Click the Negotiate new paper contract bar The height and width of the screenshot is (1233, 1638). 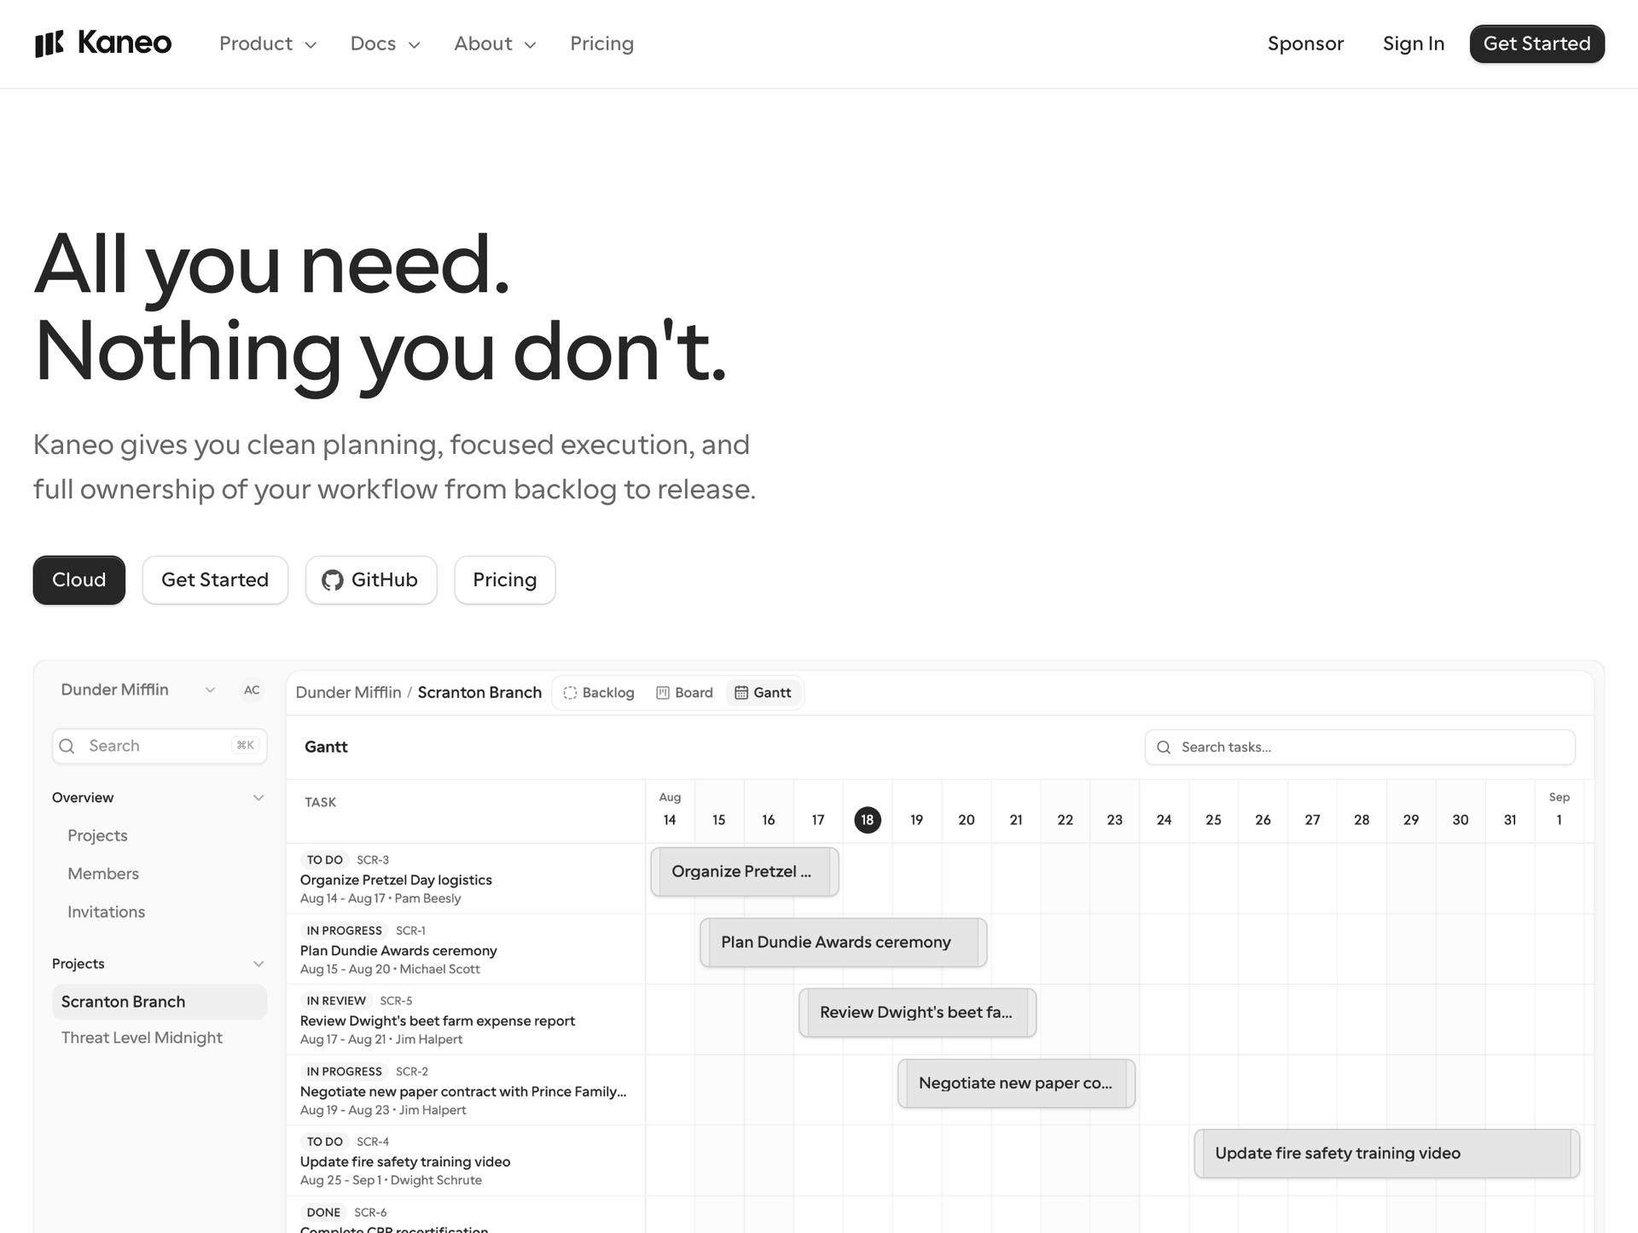point(1016,1084)
